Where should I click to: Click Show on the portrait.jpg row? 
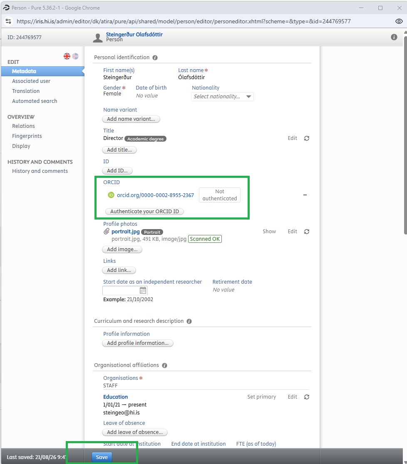click(269, 232)
